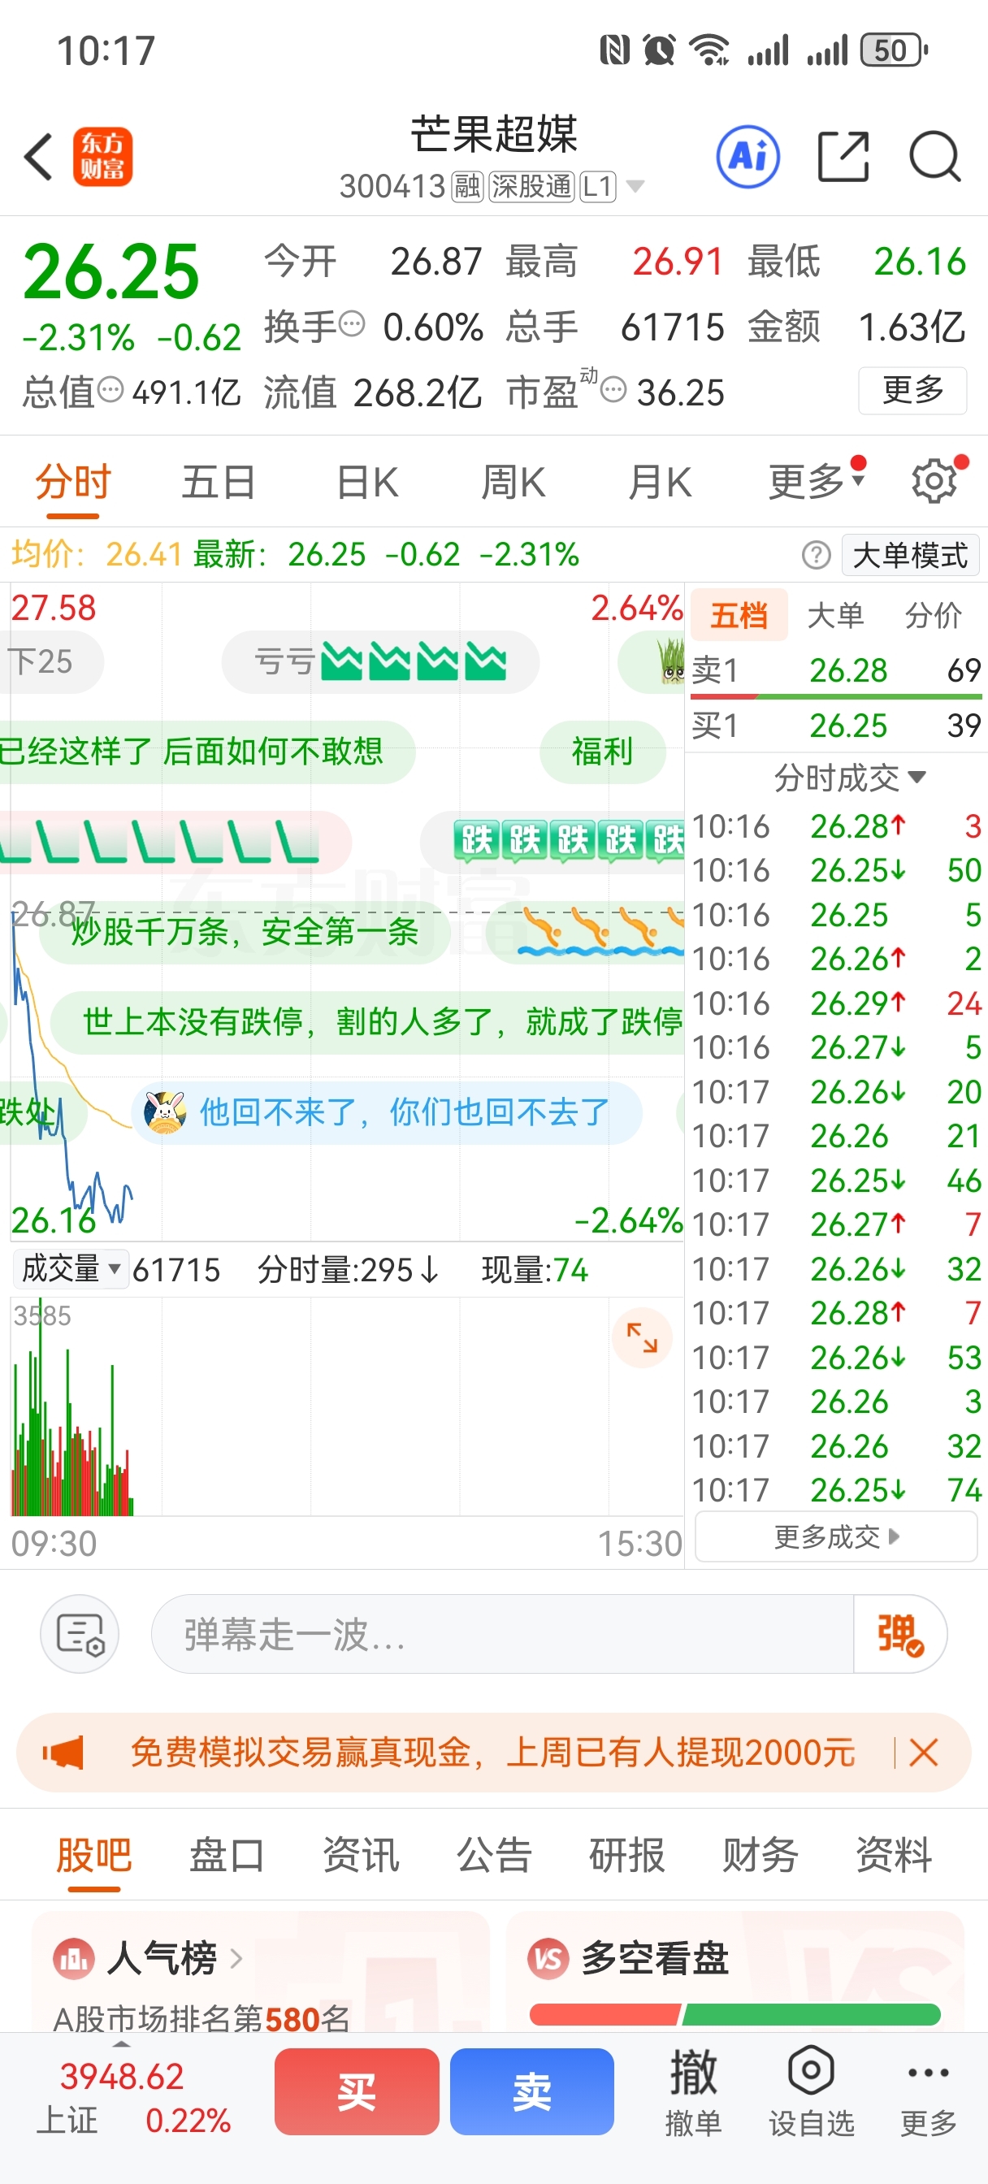
Task: Open 资料 section tab
Action: (893, 1854)
